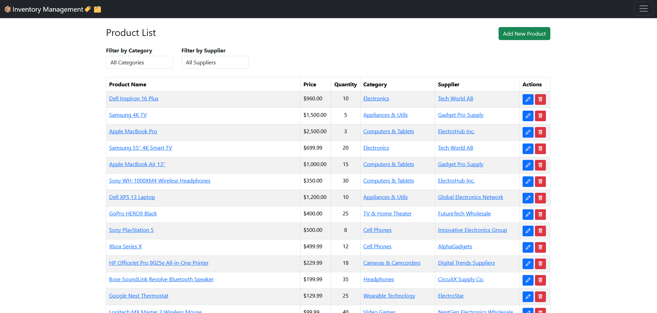Delete the Sony PlayStation 5 row

[540, 231]
